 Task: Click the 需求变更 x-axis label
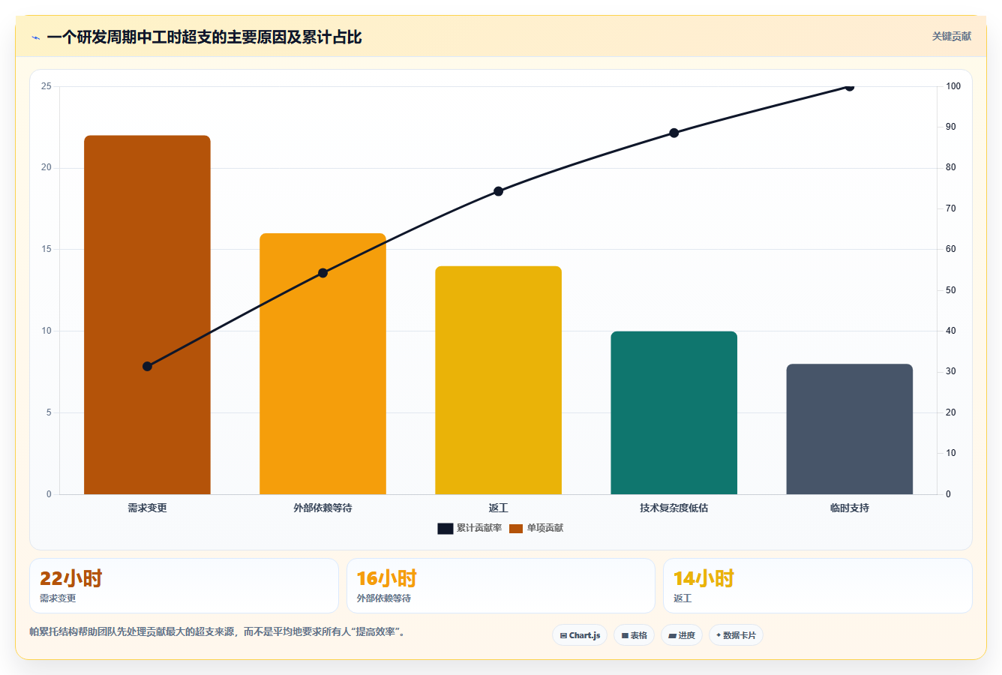(147, 508)
